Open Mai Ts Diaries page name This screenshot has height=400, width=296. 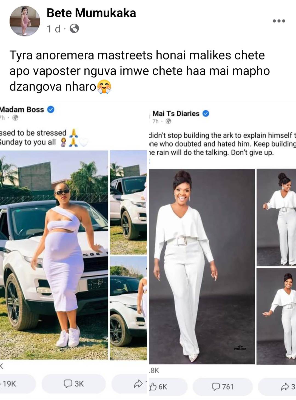click(x=176, y=113)
